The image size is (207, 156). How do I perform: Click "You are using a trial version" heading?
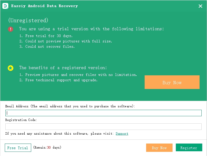(91, 29)
